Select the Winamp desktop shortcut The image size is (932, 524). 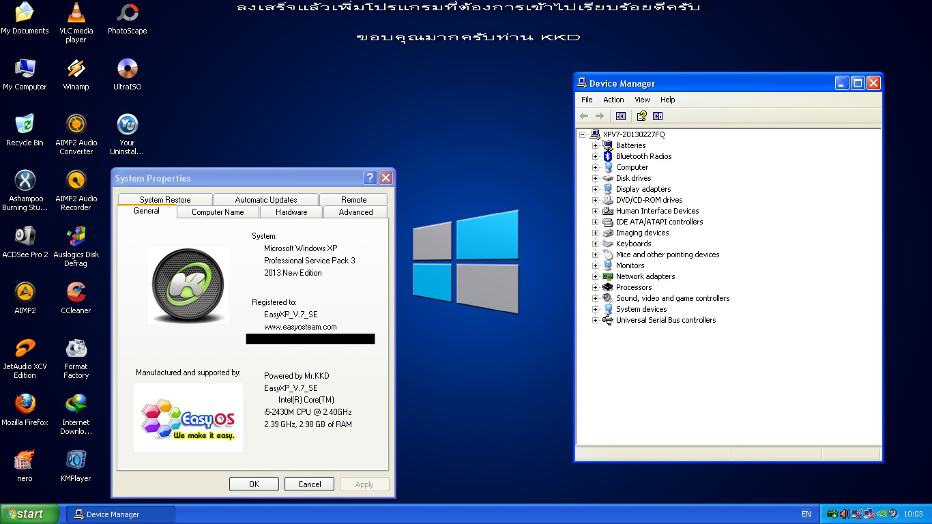[x=76, y=74]
